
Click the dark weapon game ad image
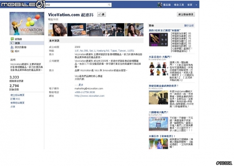(x=158, y=40)
